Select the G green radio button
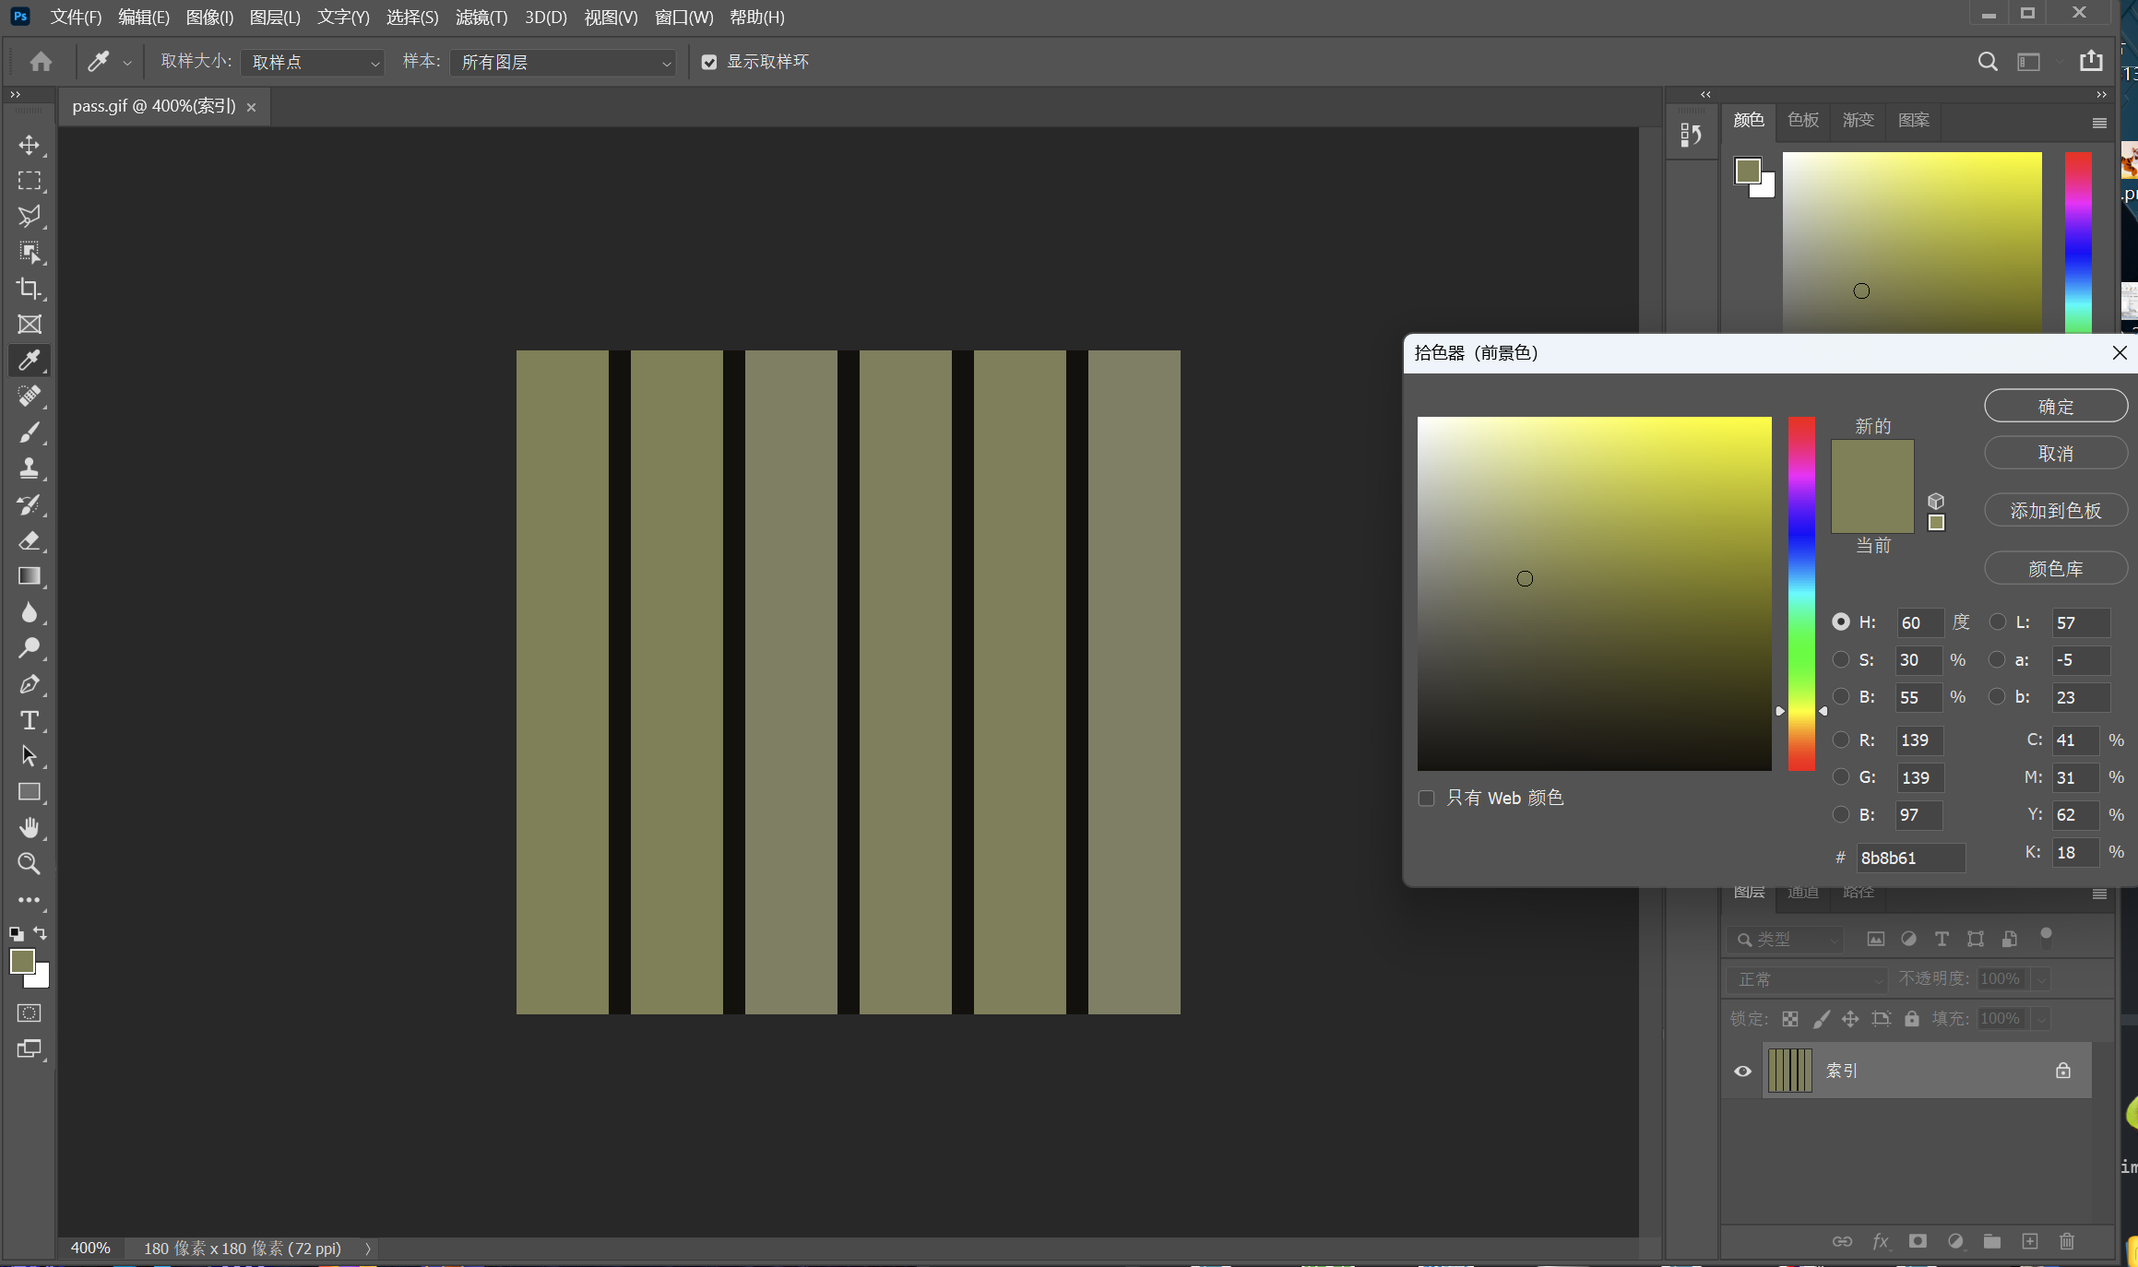2138x1267 pixels. click(x=1841, y=777)
